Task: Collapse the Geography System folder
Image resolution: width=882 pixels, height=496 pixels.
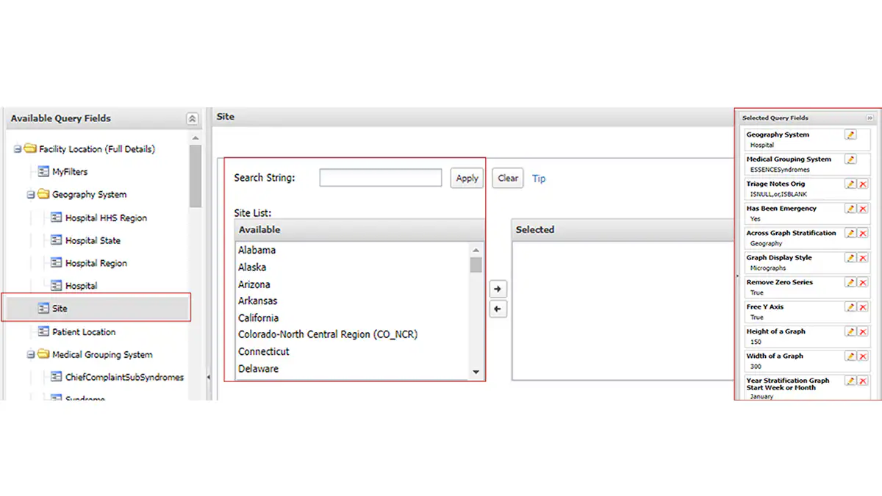Action: coord(31,195)
